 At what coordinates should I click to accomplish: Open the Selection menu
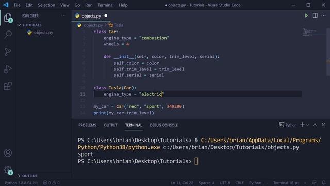coord(46,5)
